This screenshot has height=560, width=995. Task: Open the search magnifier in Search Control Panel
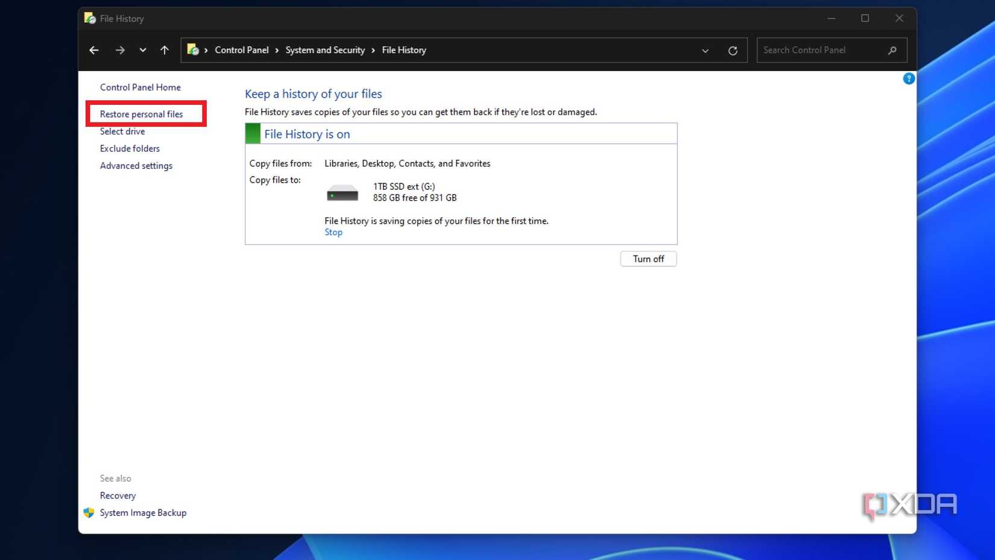click(x=892, y=50)
